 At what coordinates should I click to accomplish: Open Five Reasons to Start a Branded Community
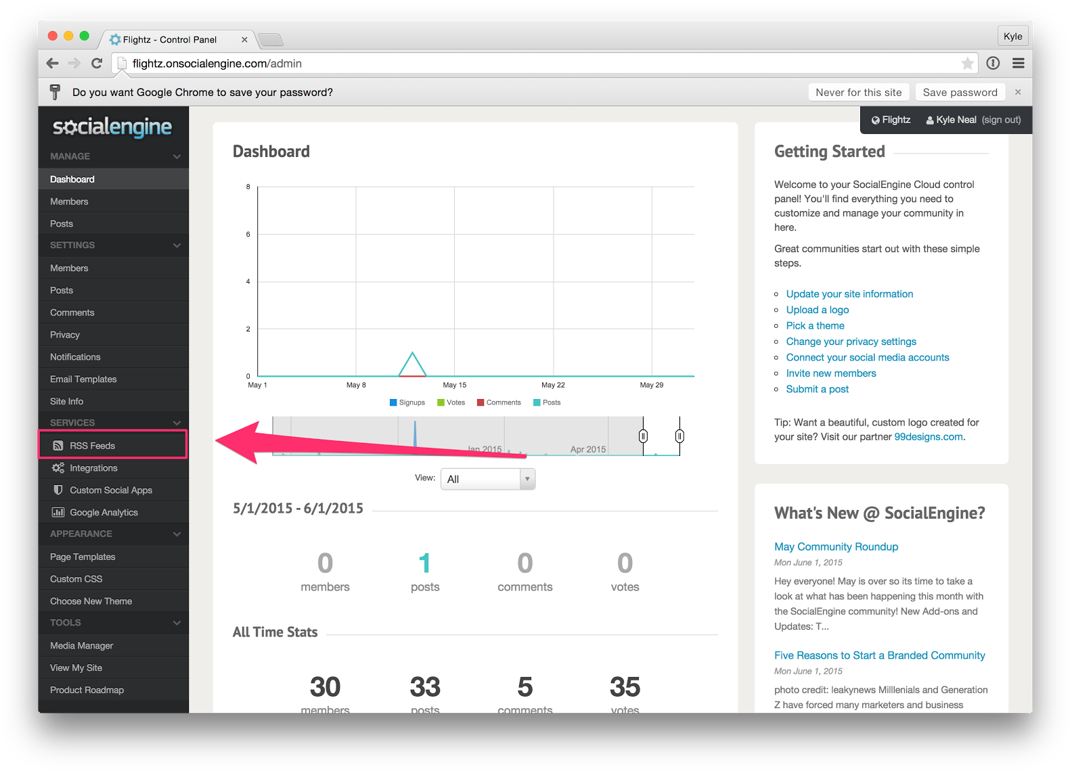[879, 655]
